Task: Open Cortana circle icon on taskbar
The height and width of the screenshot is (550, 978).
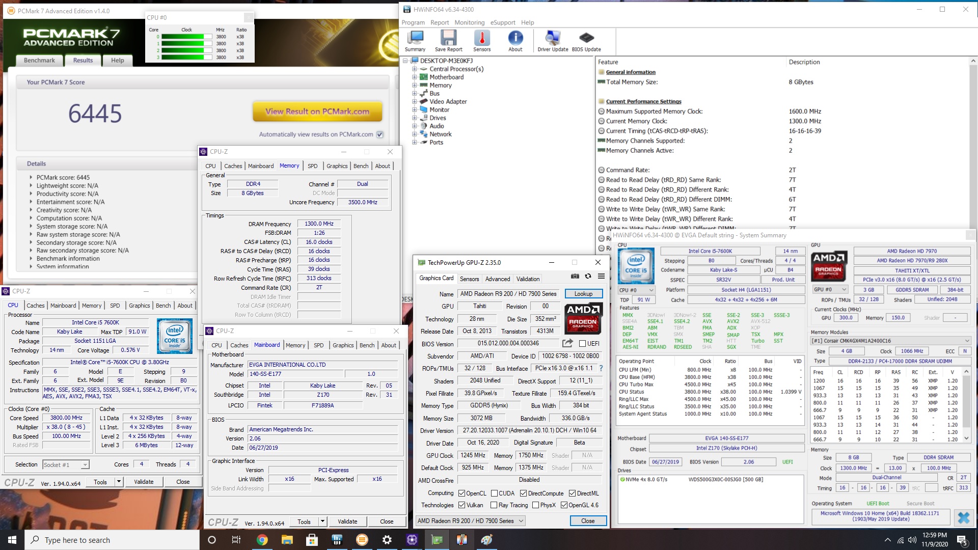Action: pyautogui.click(x=212, y=540)
